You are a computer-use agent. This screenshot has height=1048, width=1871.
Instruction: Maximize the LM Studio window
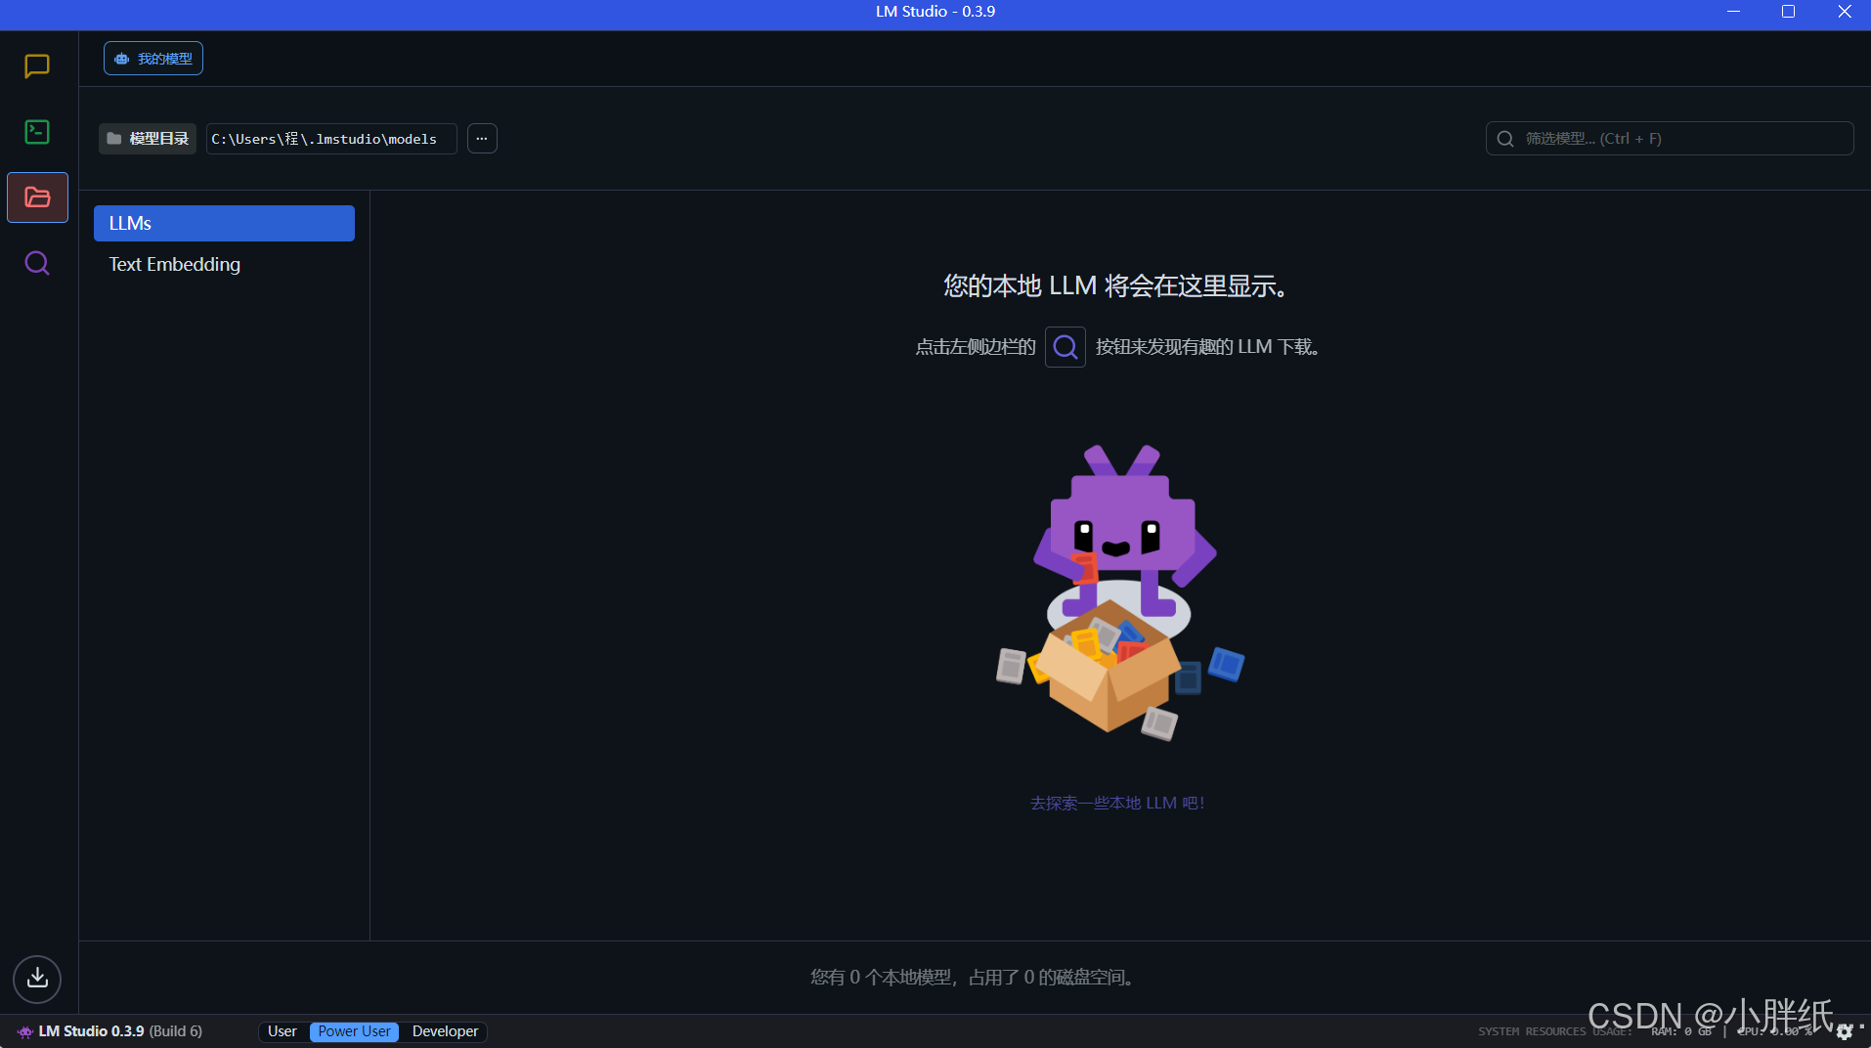click(1788, 12)
